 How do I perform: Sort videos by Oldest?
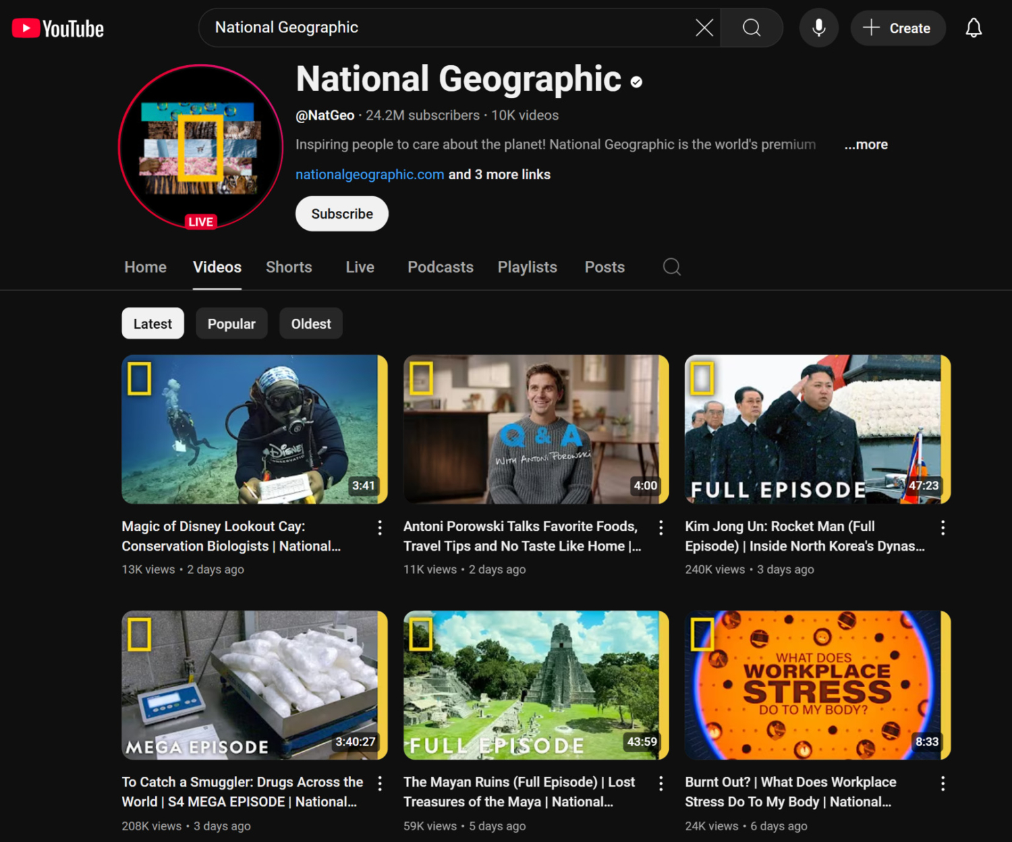(310, 323)
